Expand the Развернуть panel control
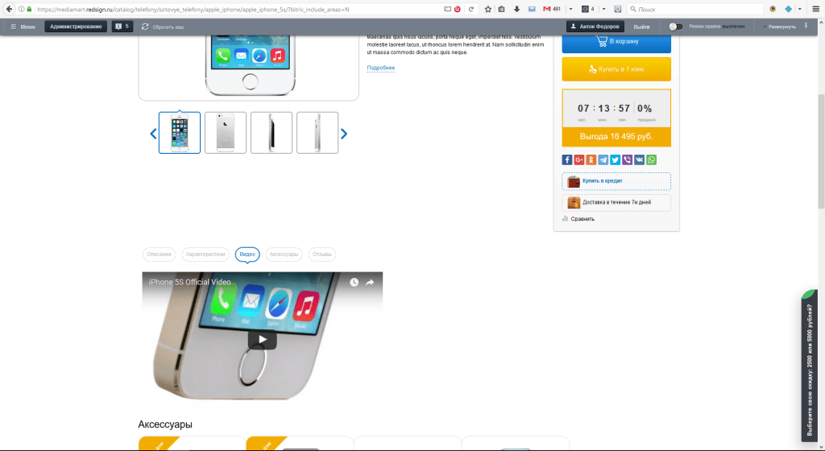Image resolution: width=825 pixels, height=451 pixels. (780, 27)
